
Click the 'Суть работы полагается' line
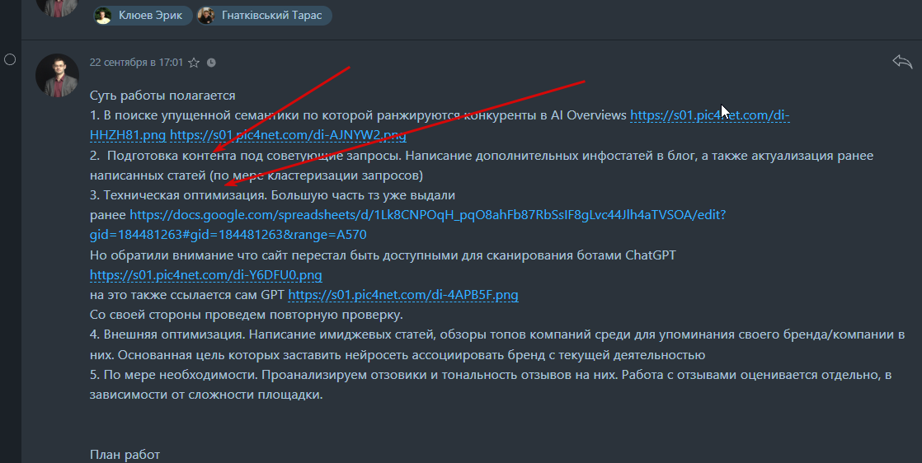(162, 96)
